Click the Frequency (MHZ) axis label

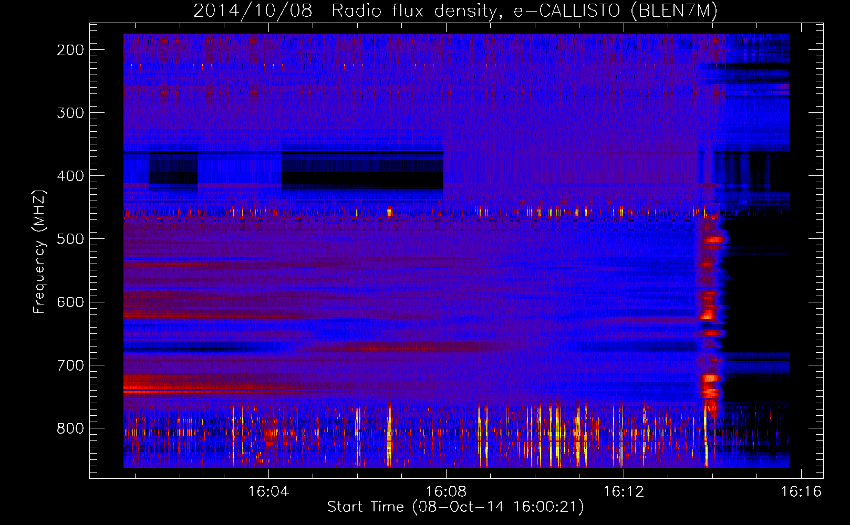(39, 251)
